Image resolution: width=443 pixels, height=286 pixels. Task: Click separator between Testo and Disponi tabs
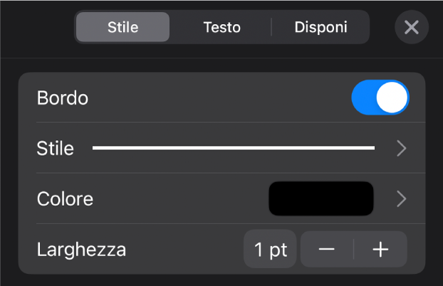(271, 28)
